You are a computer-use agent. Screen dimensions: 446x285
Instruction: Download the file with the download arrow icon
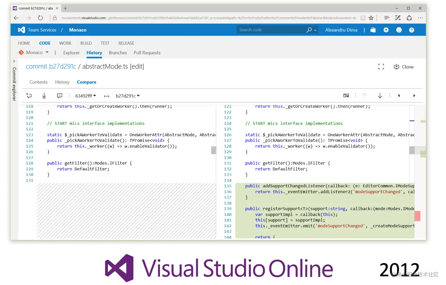[44, 96]
